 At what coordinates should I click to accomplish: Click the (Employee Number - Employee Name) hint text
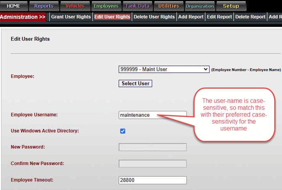(x=246, y=70)
